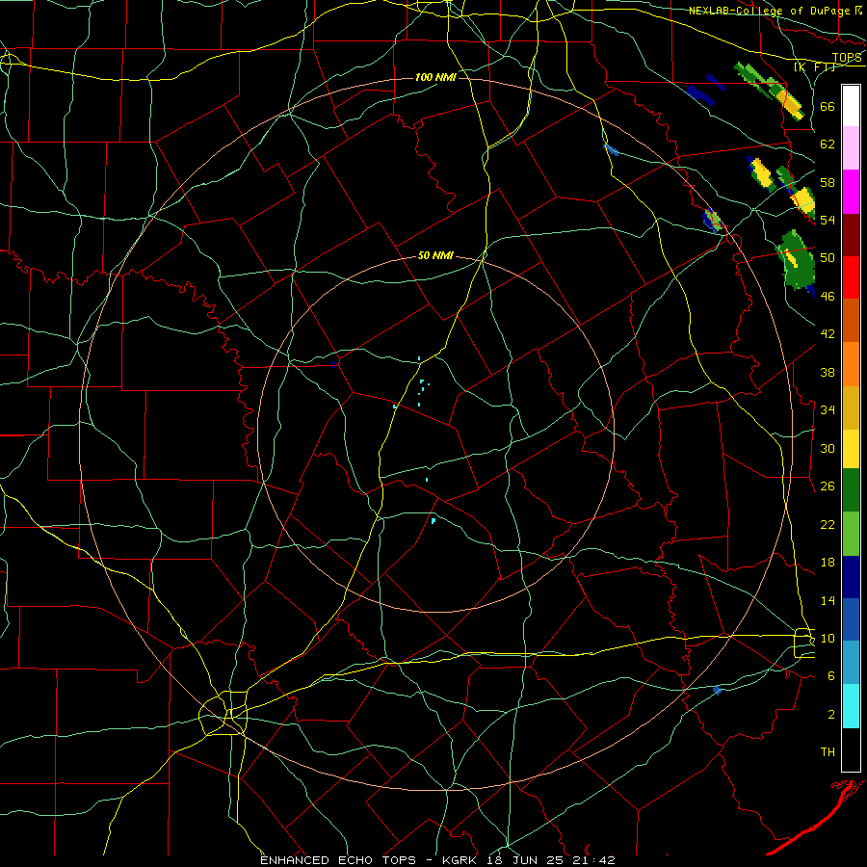Click legend value 30
This screenshot has width=867, height=867.
(x=828, y=448)
